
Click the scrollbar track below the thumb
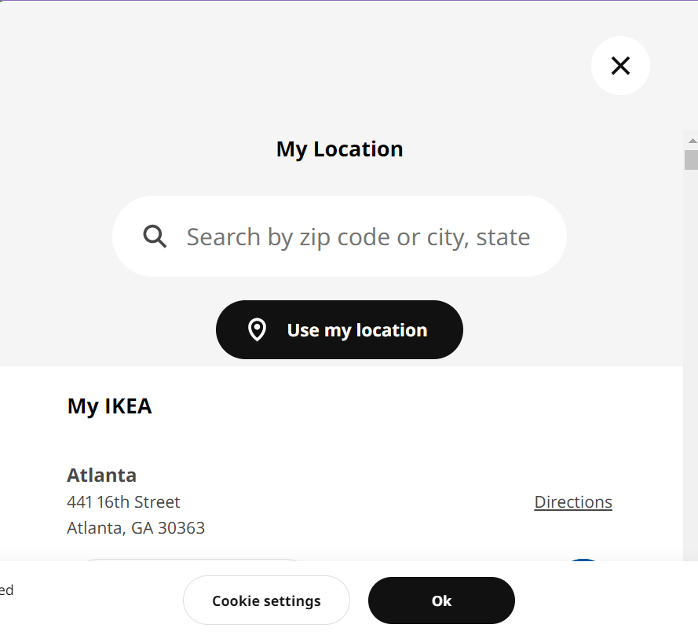tap(691, 354)
